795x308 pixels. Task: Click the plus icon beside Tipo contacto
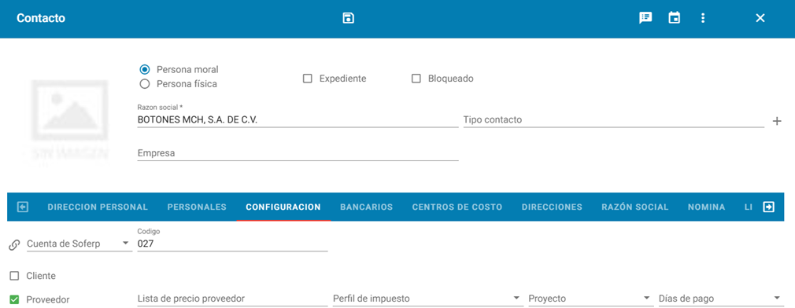point(777,121)
